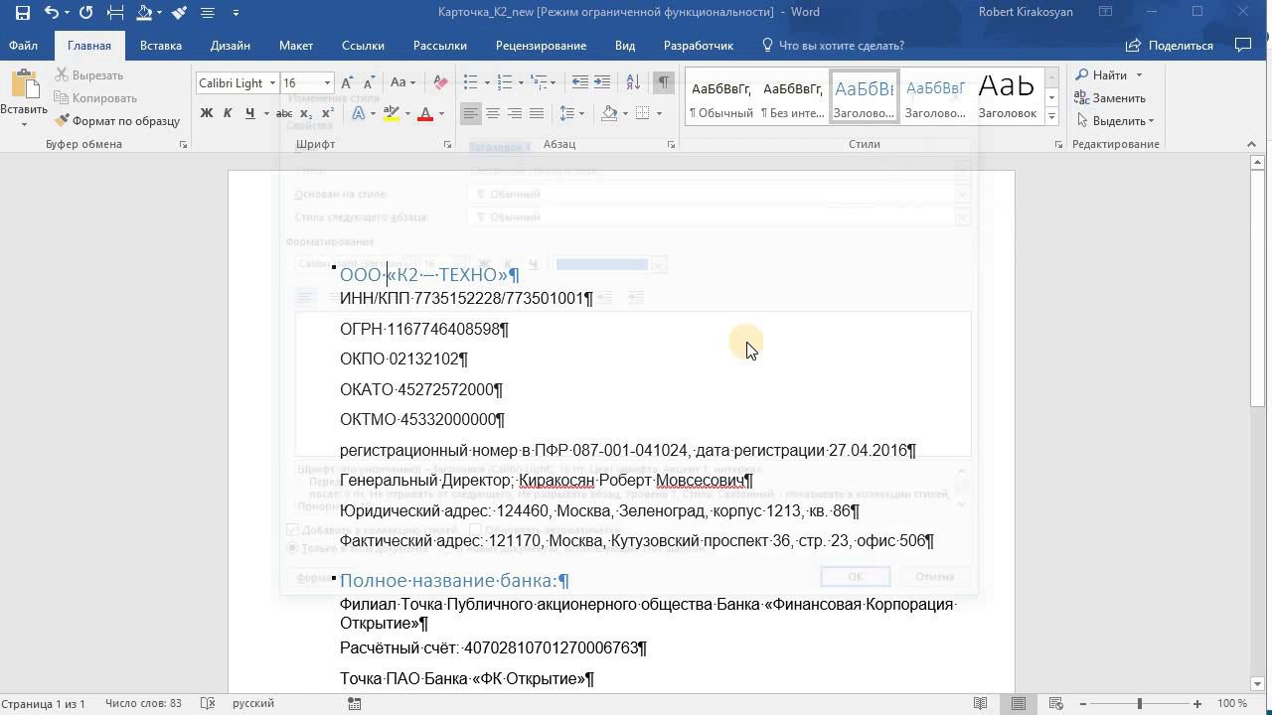Open the Выделить dropdown
The width and height of the screenshot is (1272, 715).
1115,121
